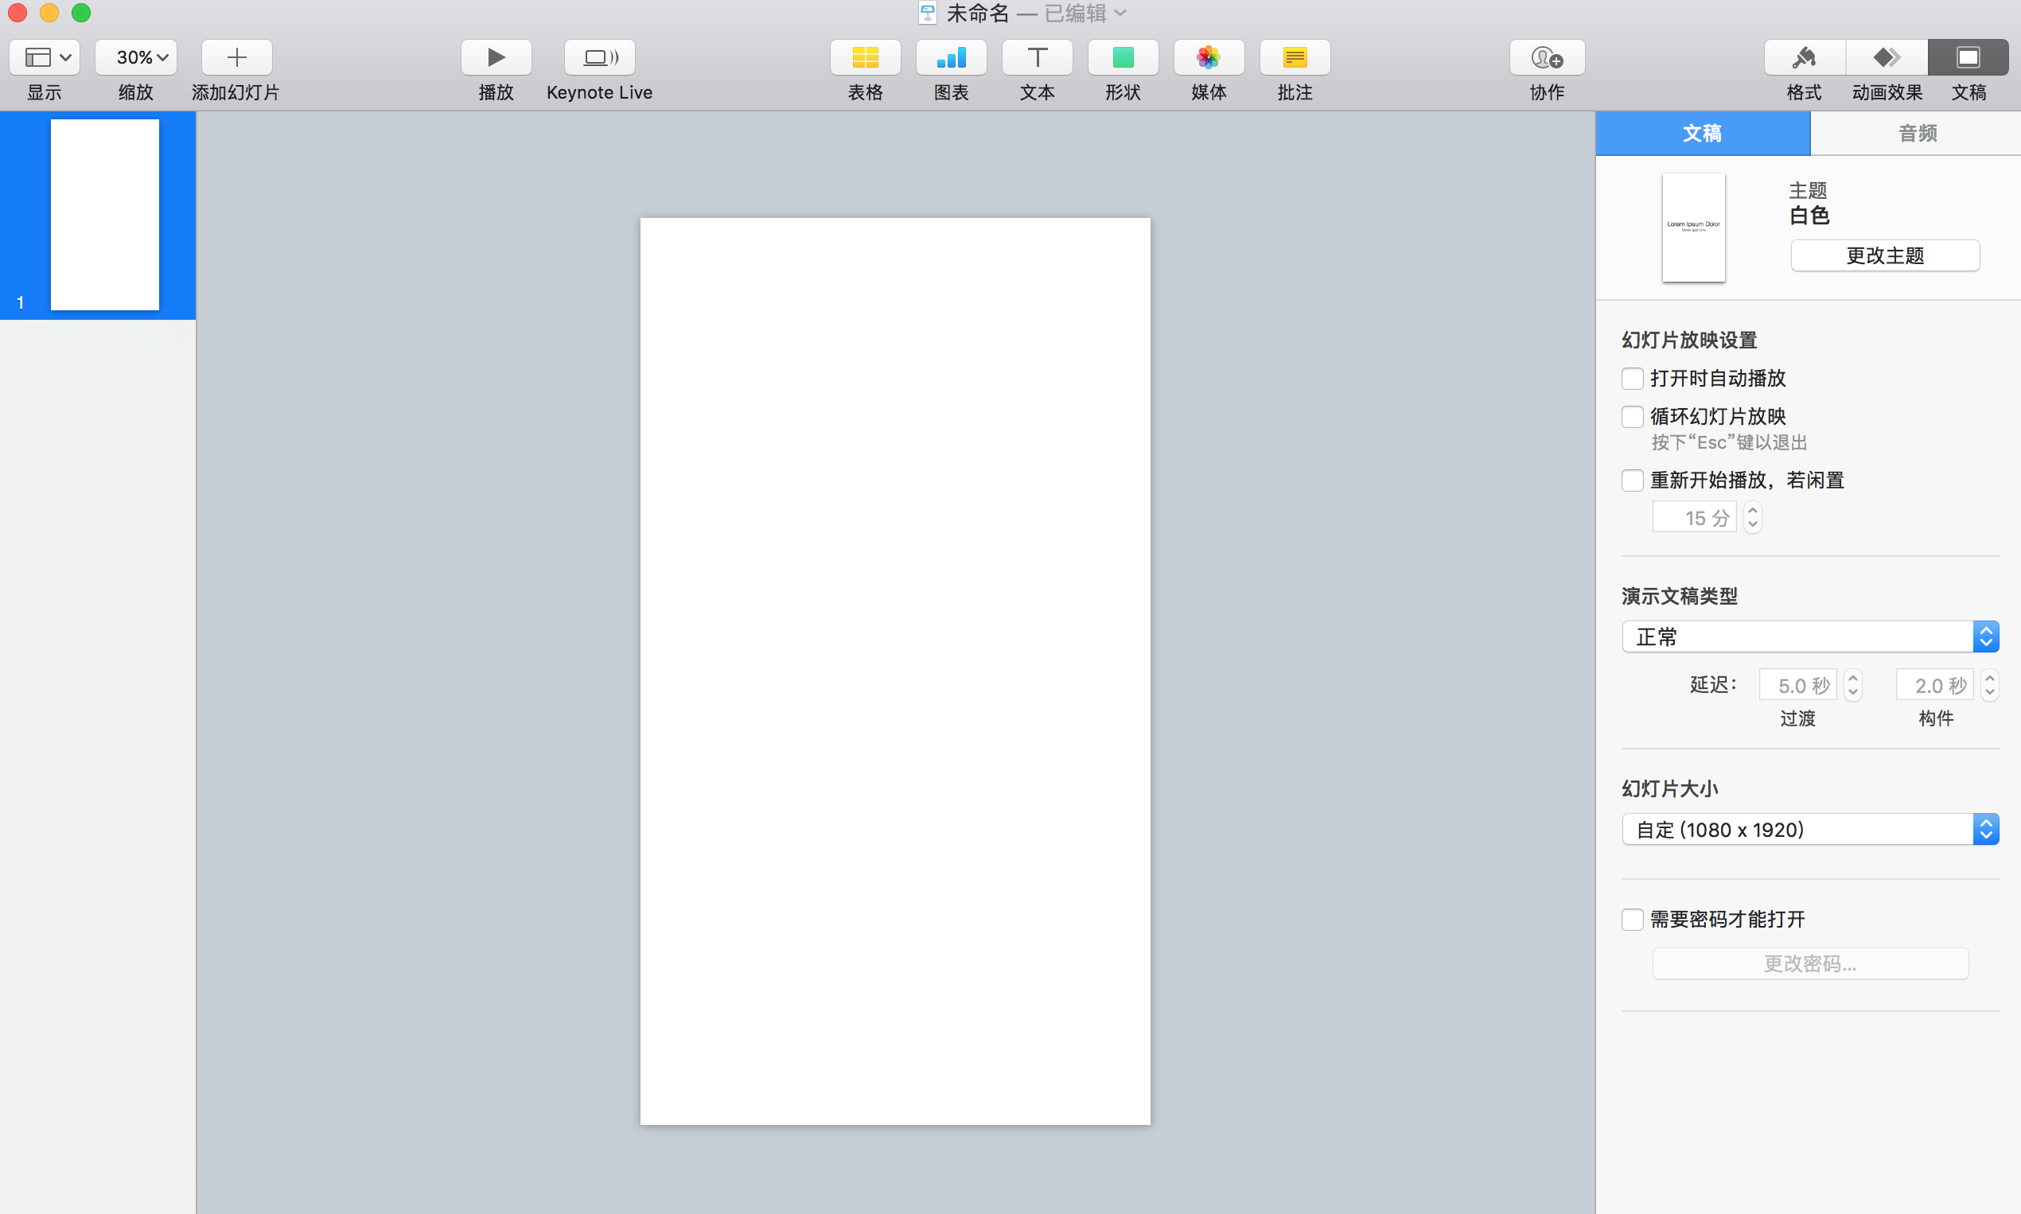2021x1214 pixels.
Task: Click the white theme preview thumbnail
Action: (x=1693, y=228)
